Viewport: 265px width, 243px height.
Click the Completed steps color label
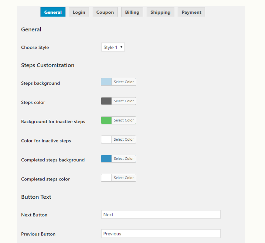click(x=46, y=179)
